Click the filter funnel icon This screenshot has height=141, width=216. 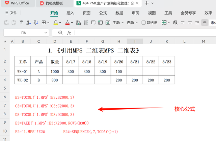(21, 23)
